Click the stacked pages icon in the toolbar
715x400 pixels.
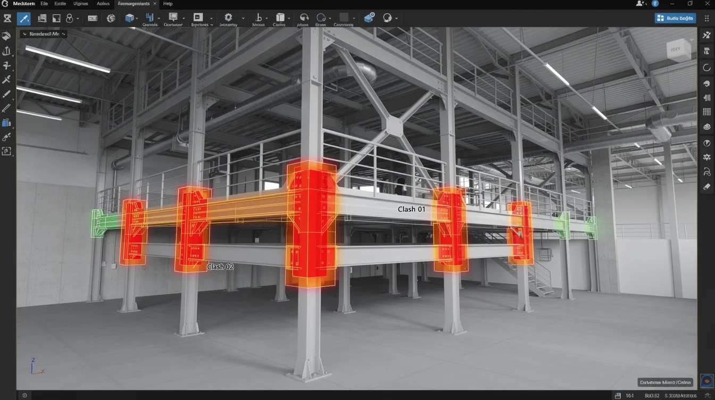tap(41, 19)
